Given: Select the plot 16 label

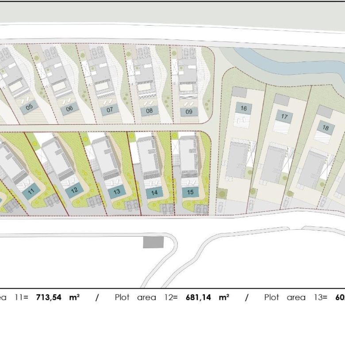Looking at the screenshot, I should [243, 108].
